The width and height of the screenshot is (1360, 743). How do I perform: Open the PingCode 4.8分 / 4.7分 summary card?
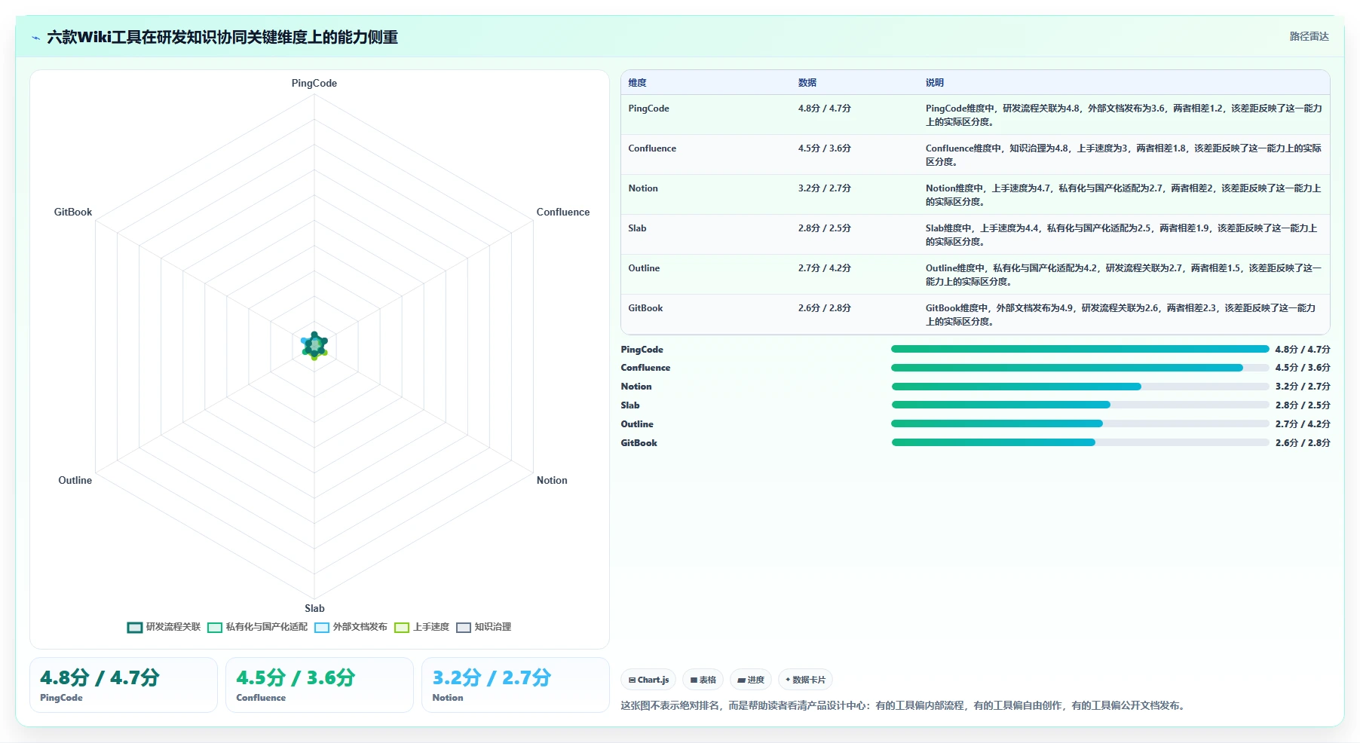pyautogui.click(x=124, y=685)
